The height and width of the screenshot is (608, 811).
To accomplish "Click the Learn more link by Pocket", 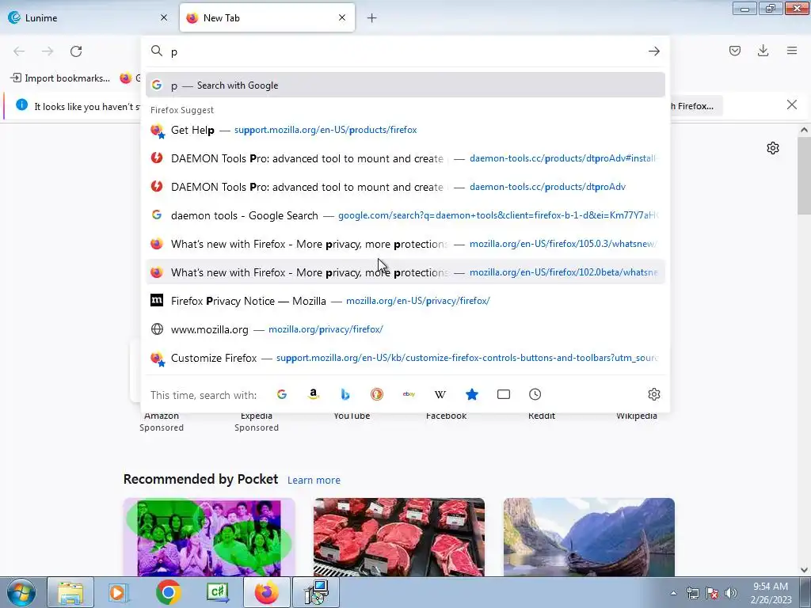I will tap(314, 481).
